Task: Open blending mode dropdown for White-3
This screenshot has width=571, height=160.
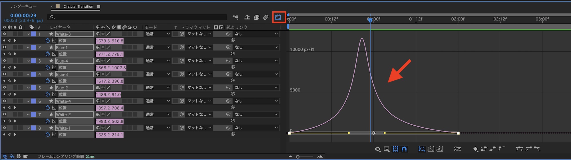Action: [x=157, y=34]
